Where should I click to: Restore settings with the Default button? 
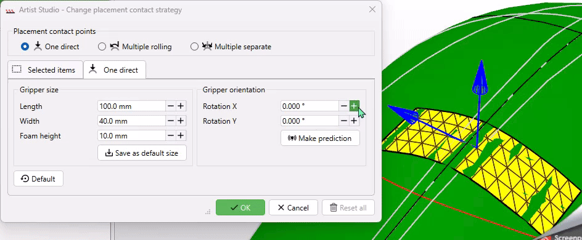(39, 179)
